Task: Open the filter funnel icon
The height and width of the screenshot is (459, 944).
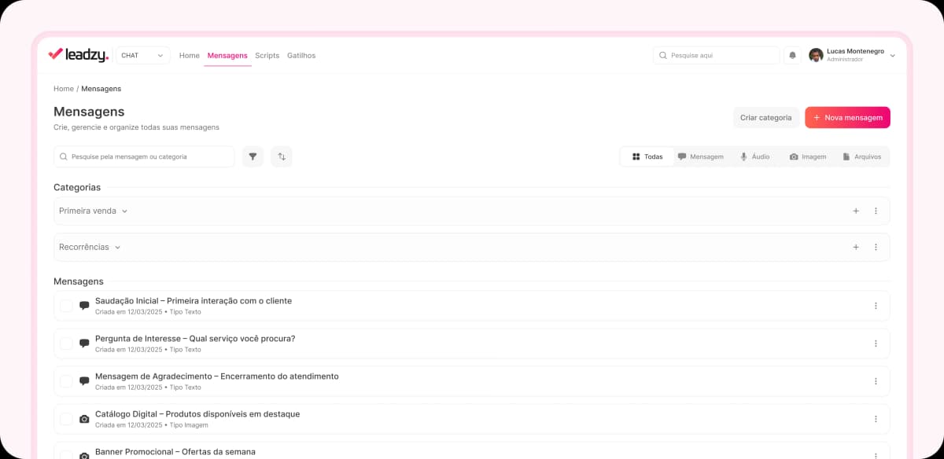Action: (253, 156)
